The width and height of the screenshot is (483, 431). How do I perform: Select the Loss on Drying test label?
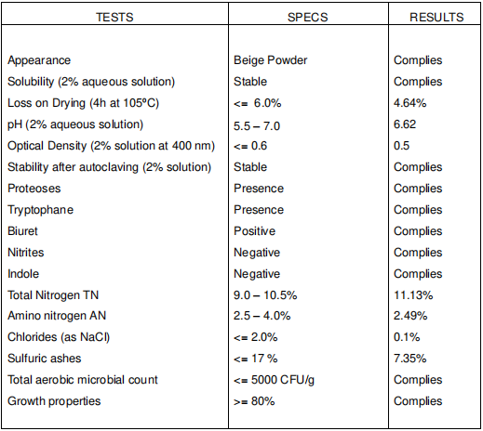pos(83,103)
